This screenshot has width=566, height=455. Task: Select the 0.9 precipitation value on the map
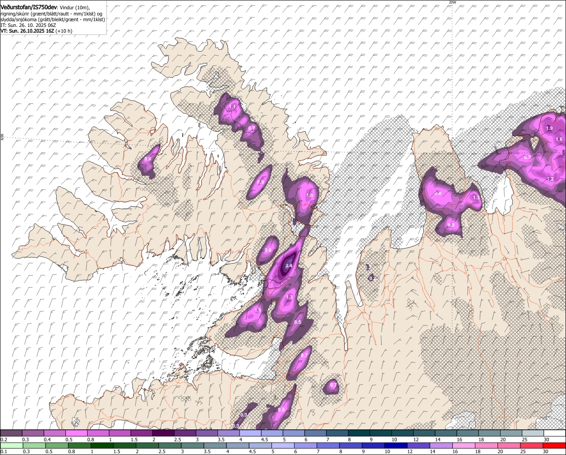click(260, 182)
